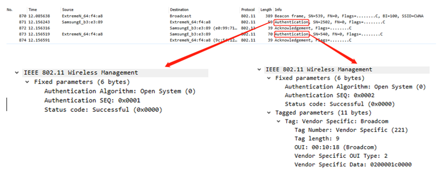Screen dimensions: 446x178
Task: Select right Authentication Algorithm: Open System line
Action: point(355,87)
